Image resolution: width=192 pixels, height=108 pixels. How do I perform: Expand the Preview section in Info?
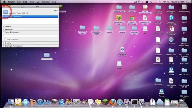click(4, 43)
